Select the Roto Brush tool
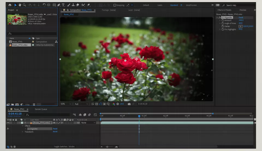 coord(83,5)
